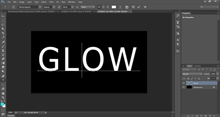Select the Hand tool
The height and width of the screenshot is (117, 220).
pos(3,93)
